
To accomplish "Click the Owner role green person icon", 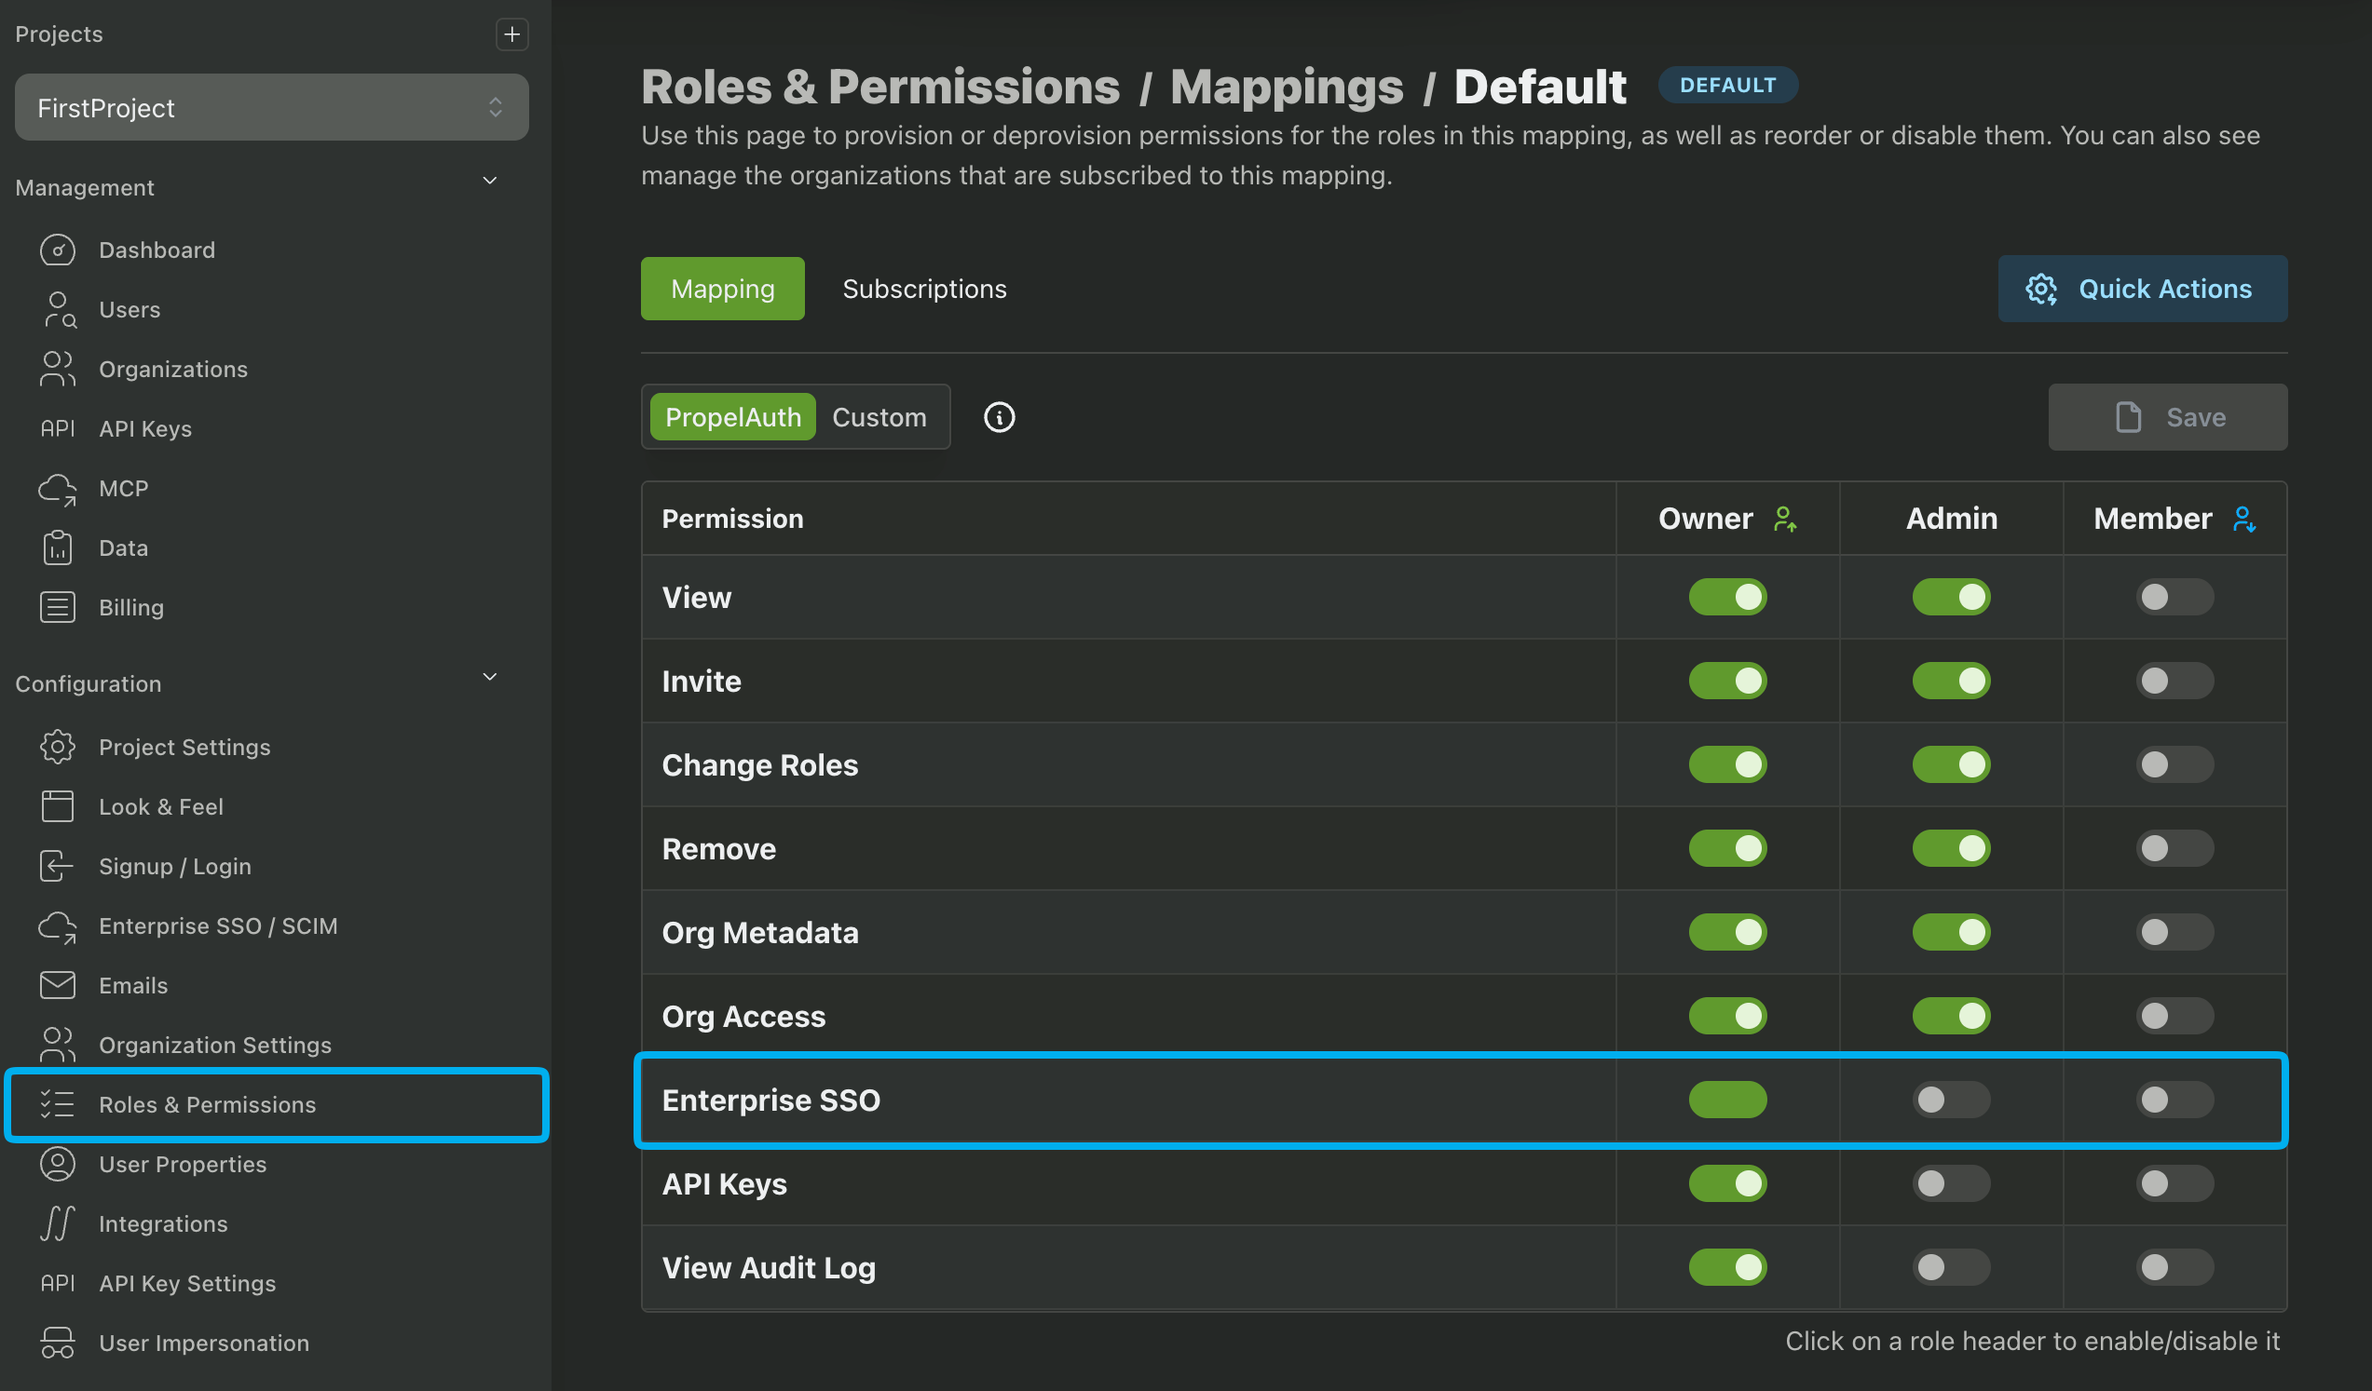I will tap(1785, 520).
